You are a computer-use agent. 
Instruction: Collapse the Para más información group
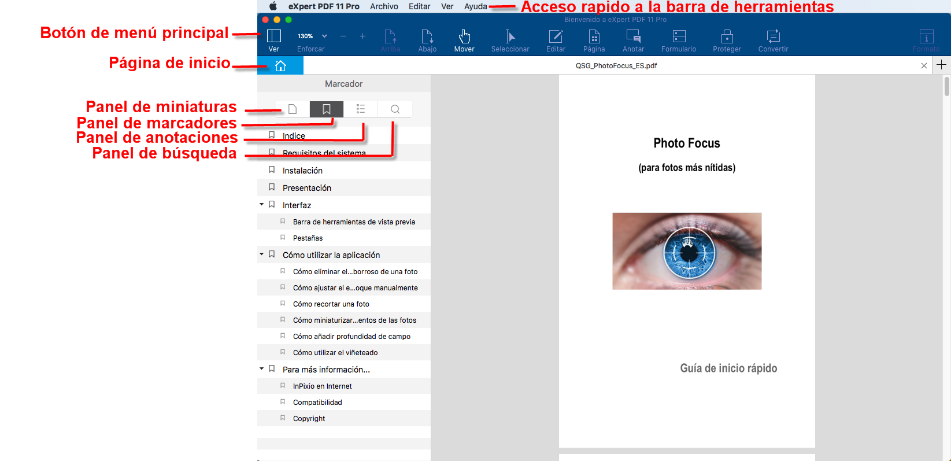(262, 369)
